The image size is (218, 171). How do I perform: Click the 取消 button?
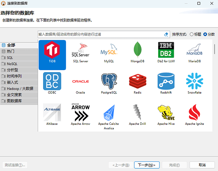point(202,165)
